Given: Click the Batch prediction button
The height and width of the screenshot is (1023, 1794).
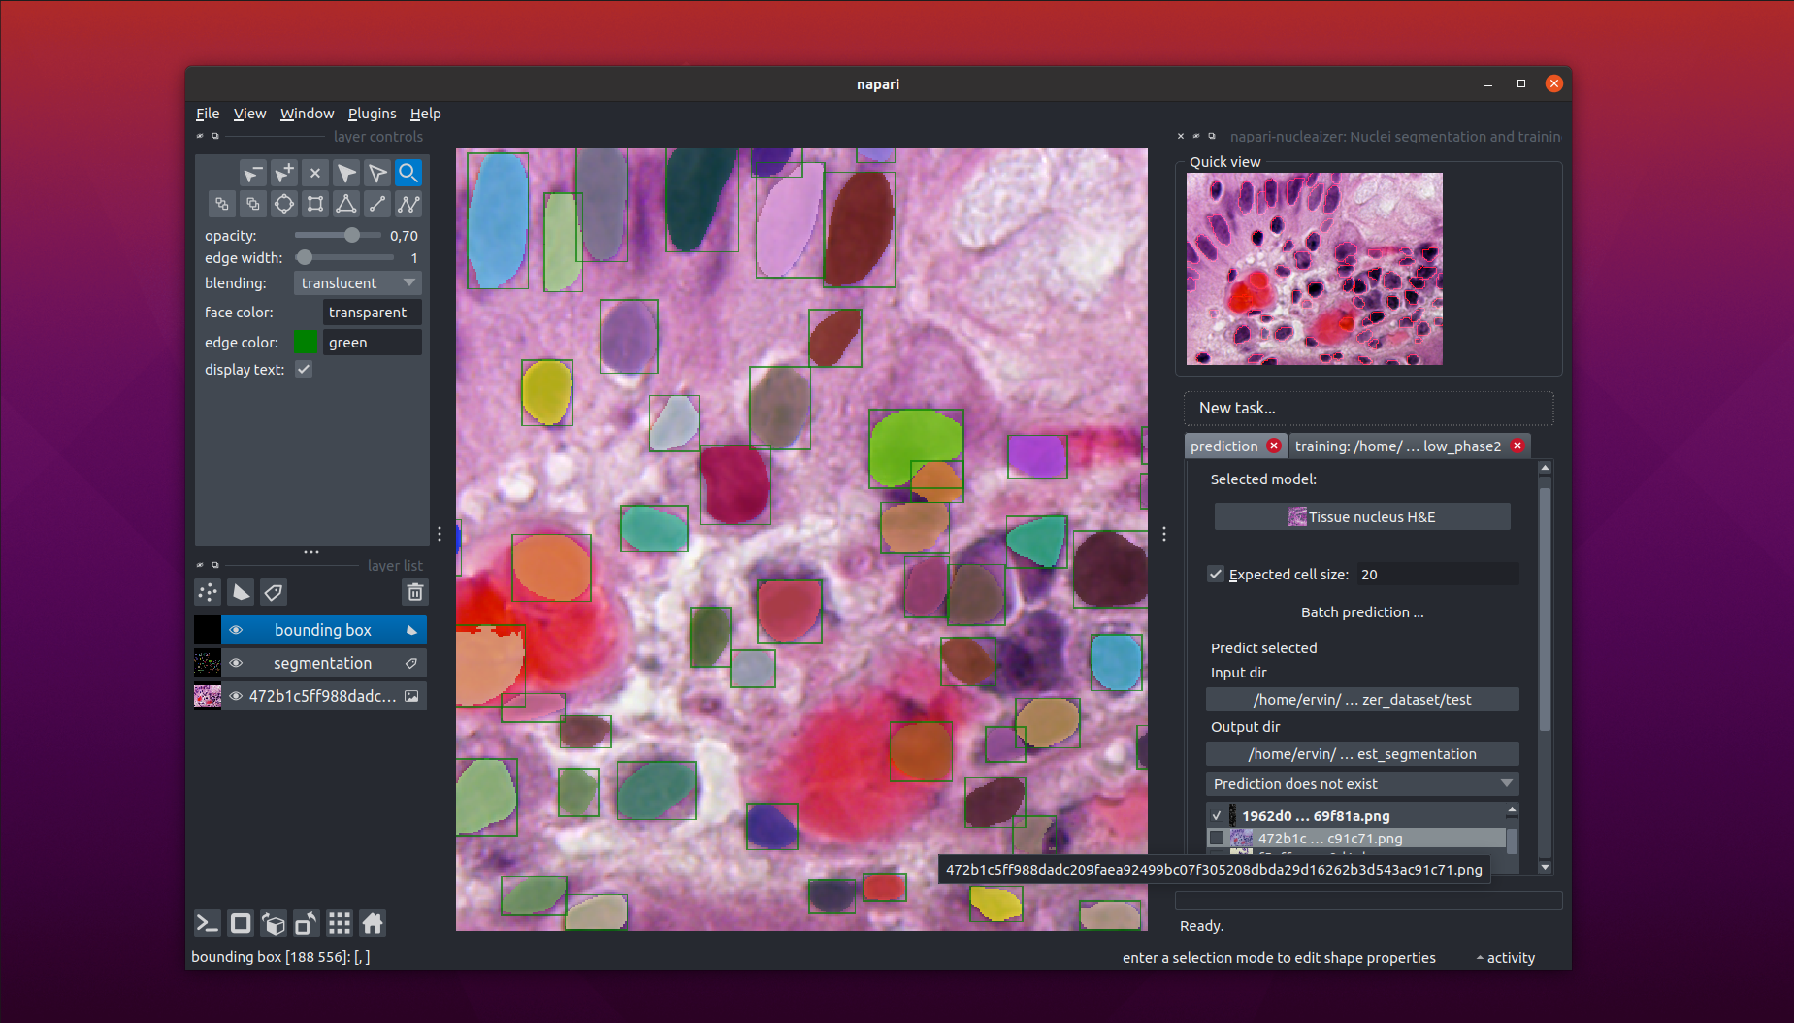Looking at the screenshot, I should click(1361, 612).
